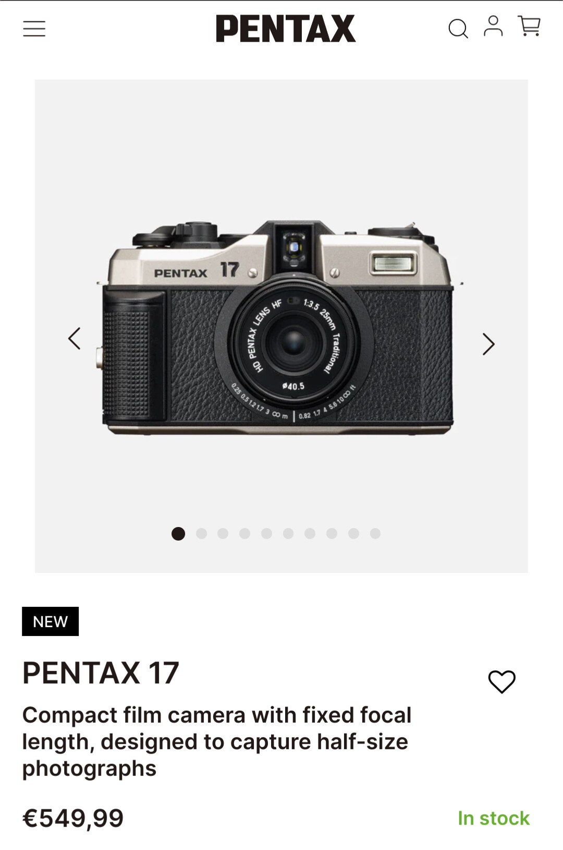Open the search magnifier icon
Viewport: 563px width, 850px height.
458,29
